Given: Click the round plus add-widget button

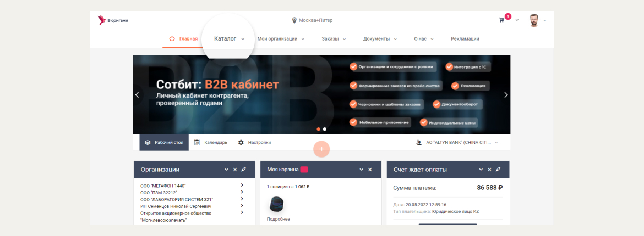Looking at the screenshot, I should point(321,149).
